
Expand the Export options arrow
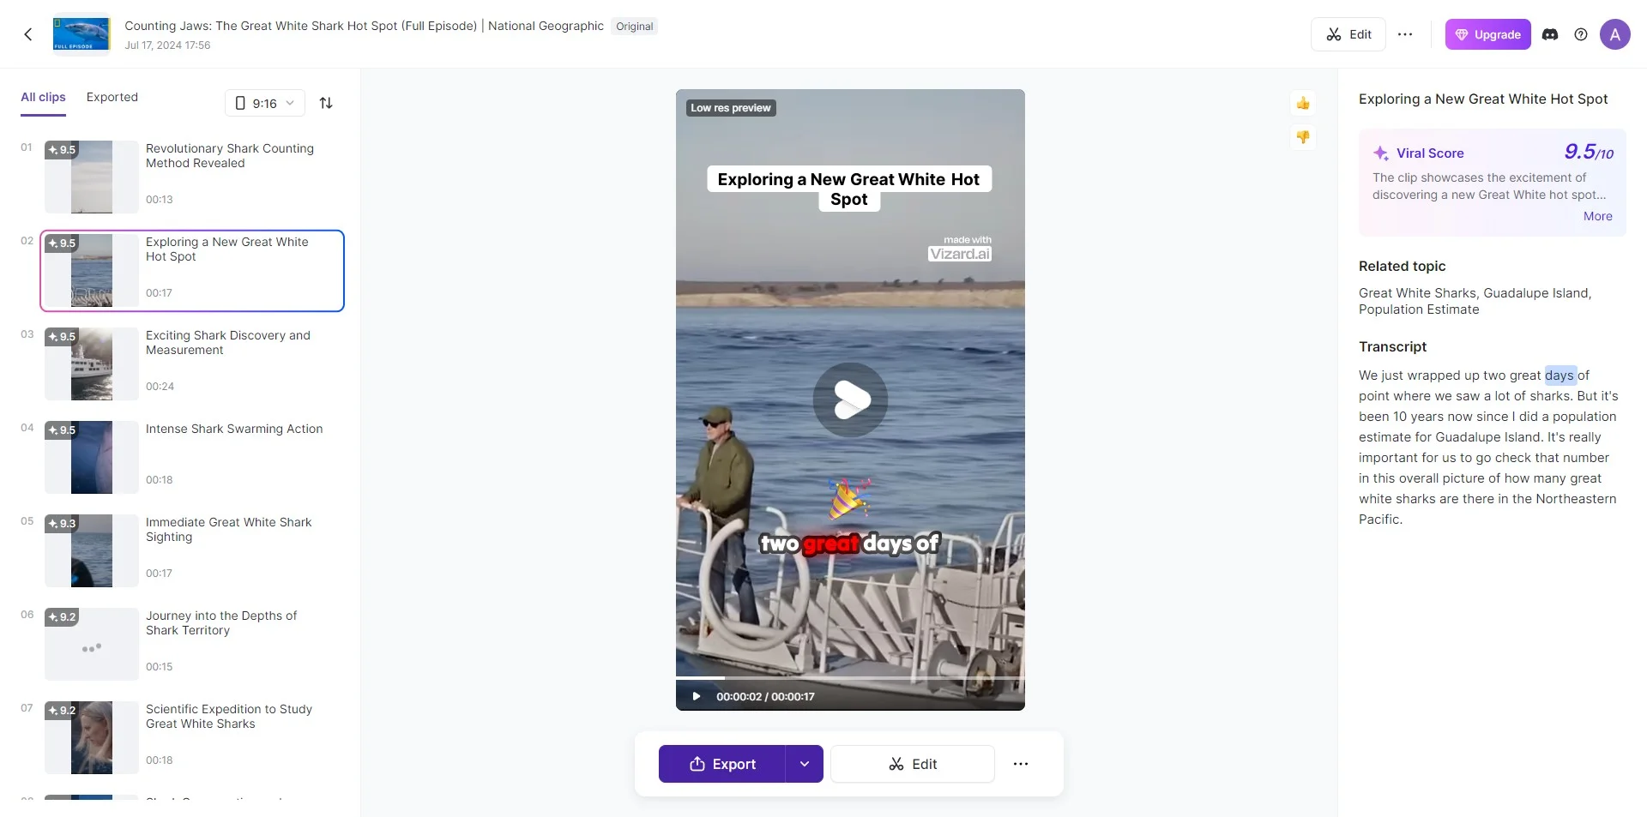[x=805, y=764]
